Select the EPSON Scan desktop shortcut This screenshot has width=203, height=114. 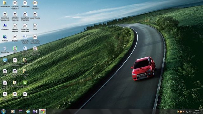tap(25, 4)
